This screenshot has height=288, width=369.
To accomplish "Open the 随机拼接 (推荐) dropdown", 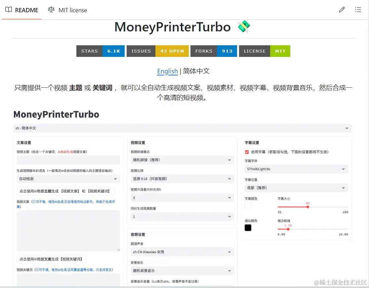I will point(183,160).
